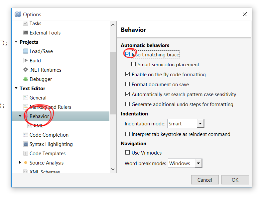Open the XML behavior page
266x199 pixels.
click(38, 126)
